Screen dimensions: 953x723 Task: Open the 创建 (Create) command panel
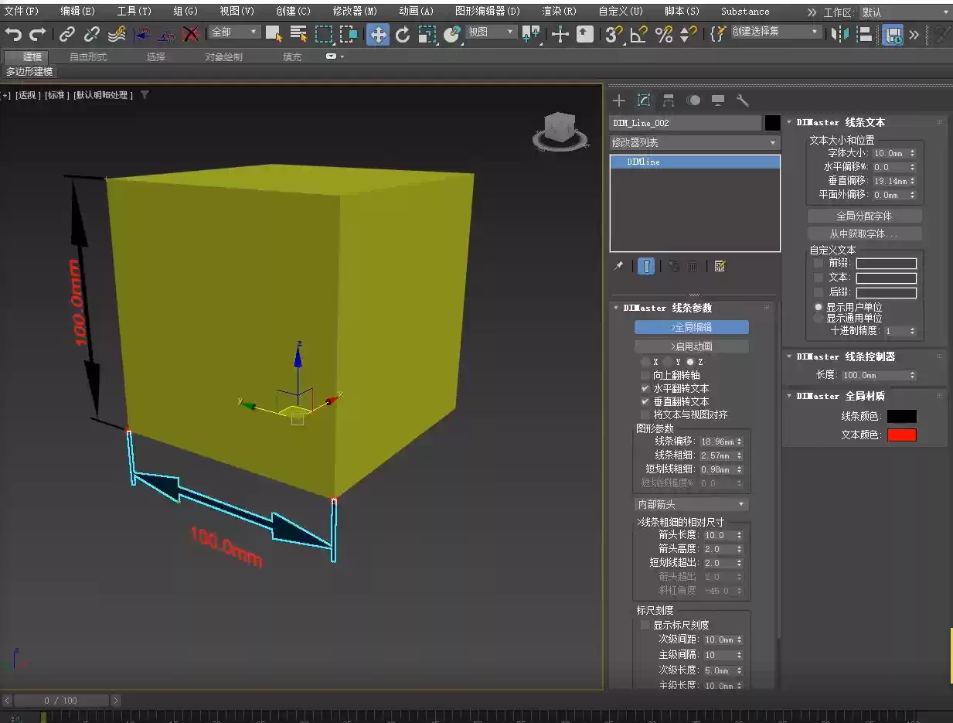tap(618, 101)
